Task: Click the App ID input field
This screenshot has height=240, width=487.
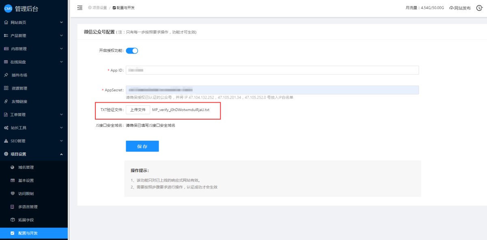Action: [272, 70]
